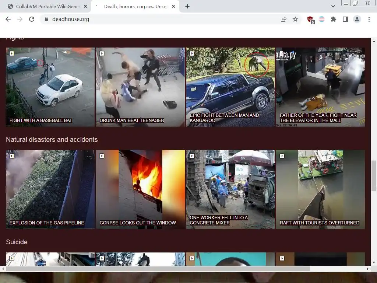Share this page from the address bar
This screenshot has height=283, width=377.
[283, 19]
